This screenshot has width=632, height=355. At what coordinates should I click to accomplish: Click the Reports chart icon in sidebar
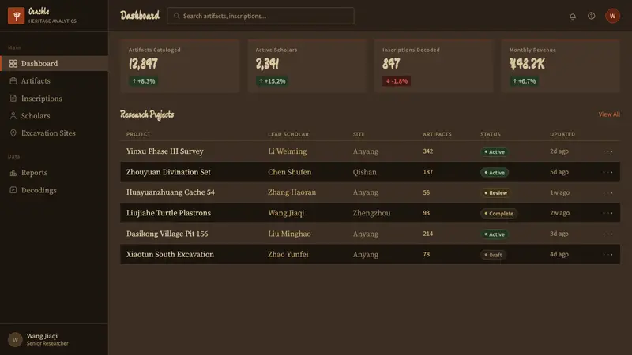[x=13, y=173]
